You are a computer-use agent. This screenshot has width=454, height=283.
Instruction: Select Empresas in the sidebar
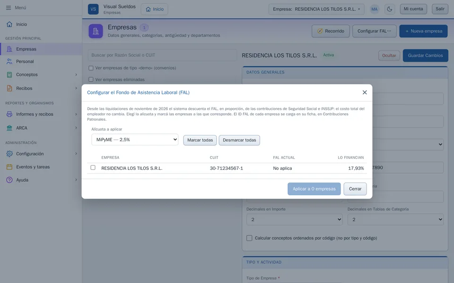pyautogui.click(x=41, y=49)
